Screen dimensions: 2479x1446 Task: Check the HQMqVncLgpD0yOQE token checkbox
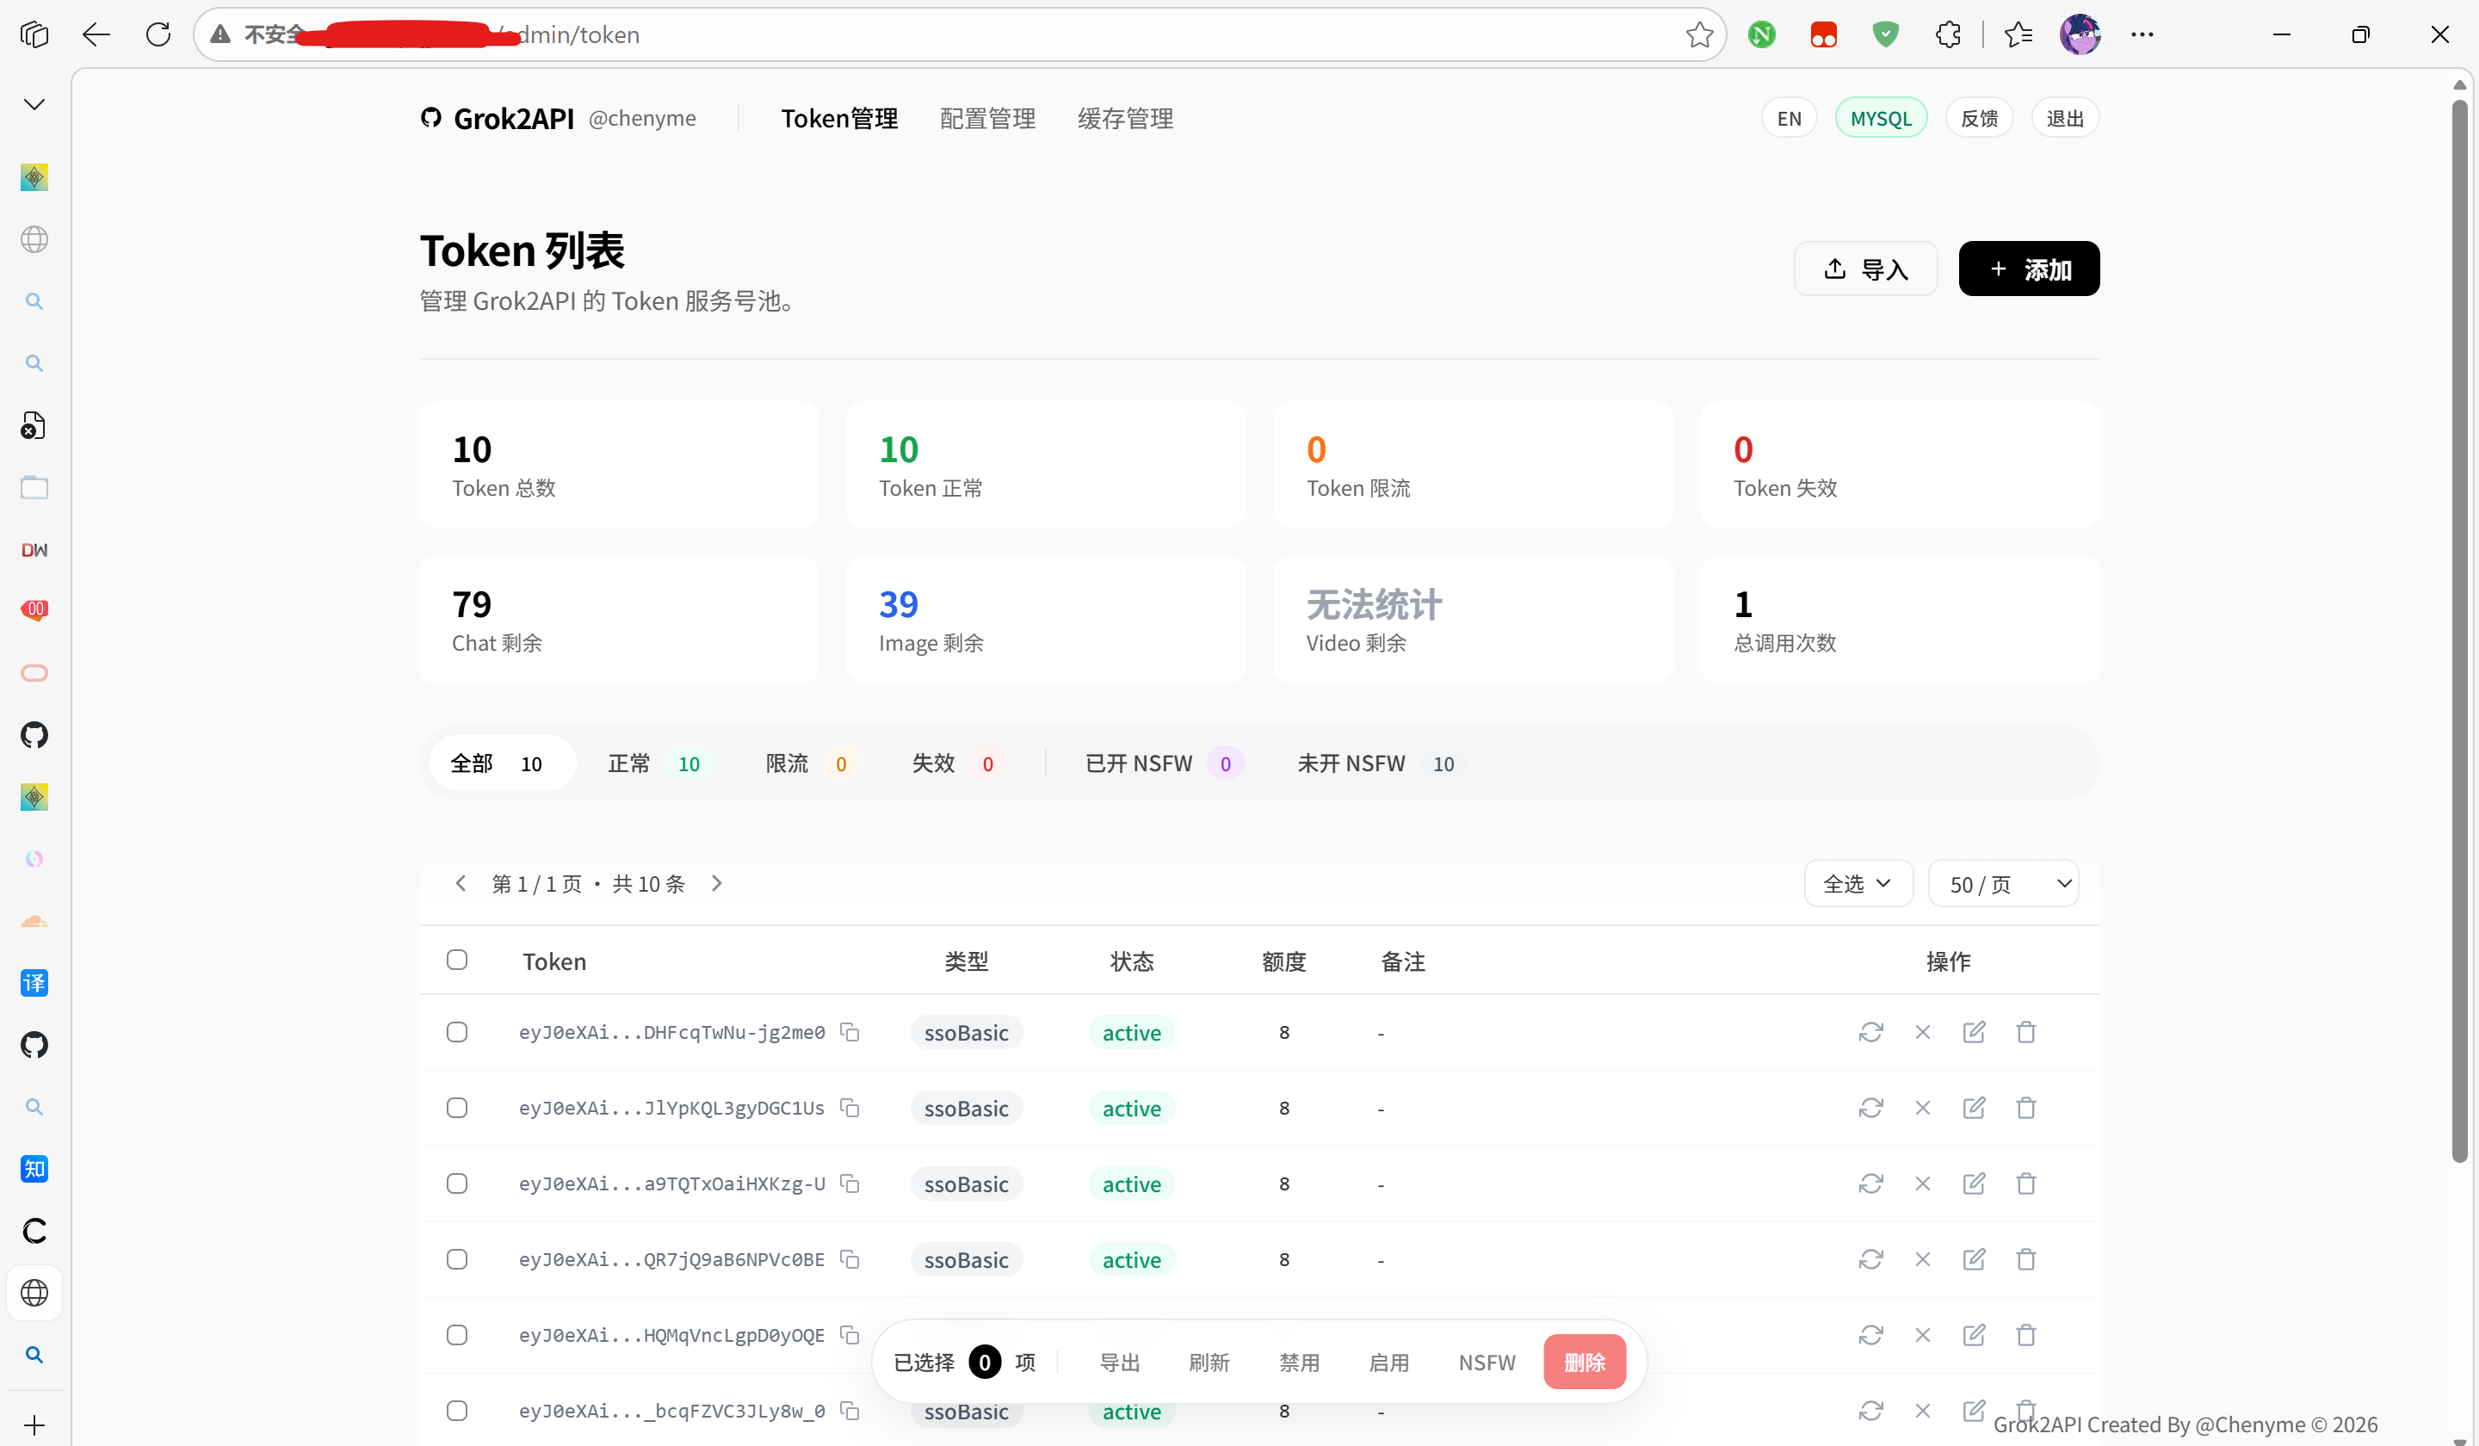456,1335
